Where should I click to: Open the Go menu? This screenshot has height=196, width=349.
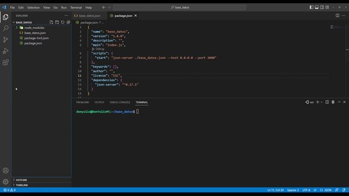tap(56, 8)
